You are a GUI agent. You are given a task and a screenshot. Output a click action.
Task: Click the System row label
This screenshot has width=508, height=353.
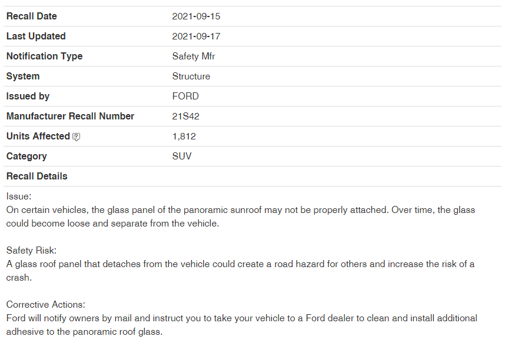click(x=23, y=76)
